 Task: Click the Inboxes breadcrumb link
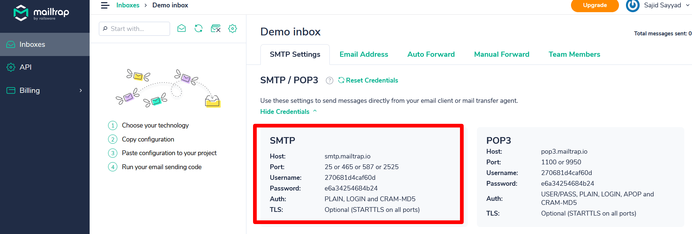(x=128, y=5)
